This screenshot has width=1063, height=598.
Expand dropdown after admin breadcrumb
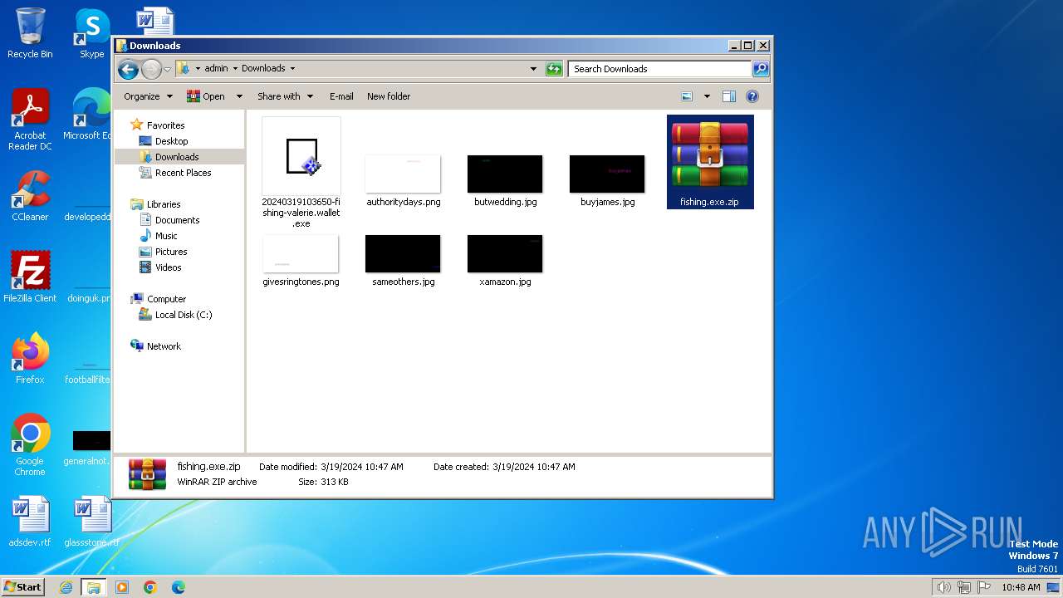[235, 69]
